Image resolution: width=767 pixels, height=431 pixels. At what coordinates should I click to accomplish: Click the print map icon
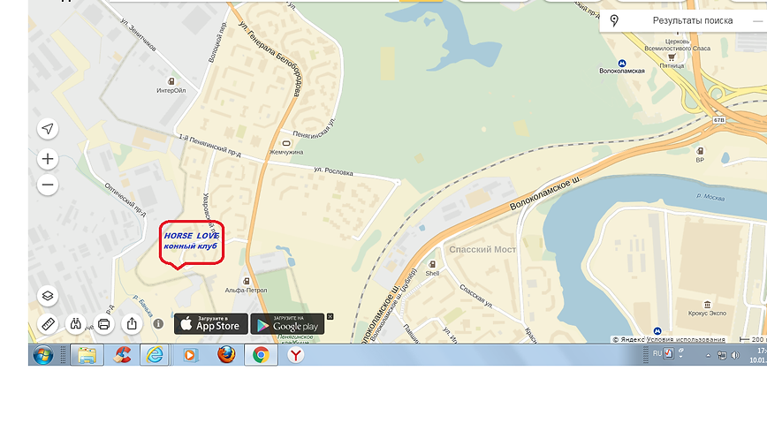click(103, 324)
